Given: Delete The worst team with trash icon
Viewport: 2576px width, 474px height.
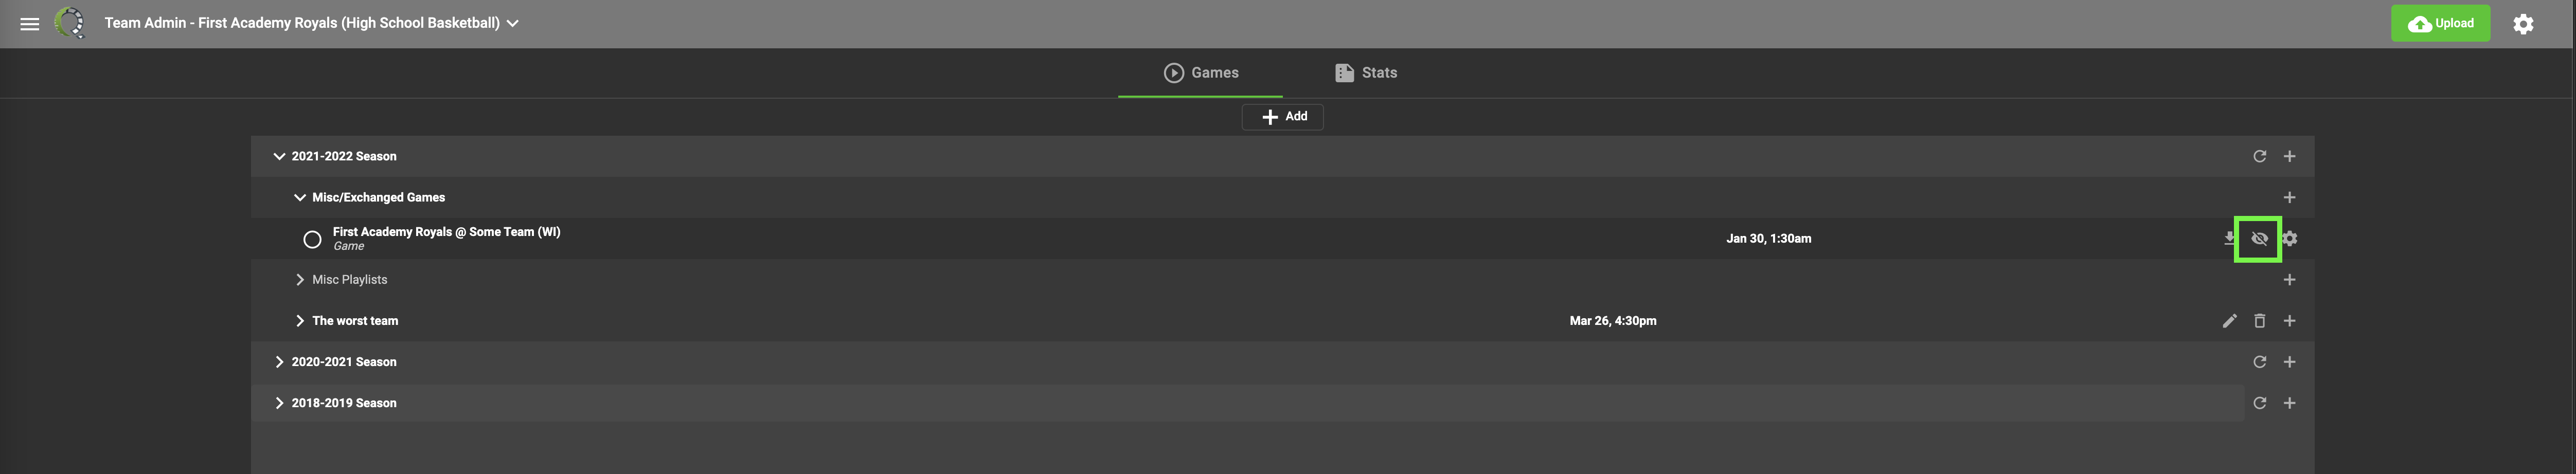Looking at the screenshot, I should click(x=2259, y=321).
